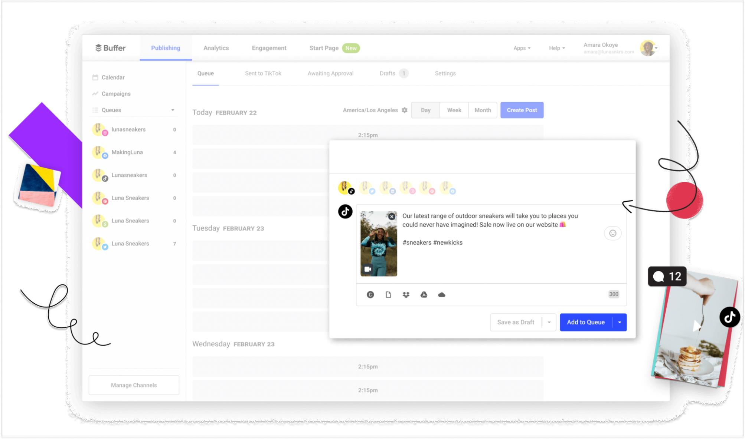Image resolution: width=745 pixels, height=439 pixels.
Task: Open the Analytics tab
Action: coord(216,48)
